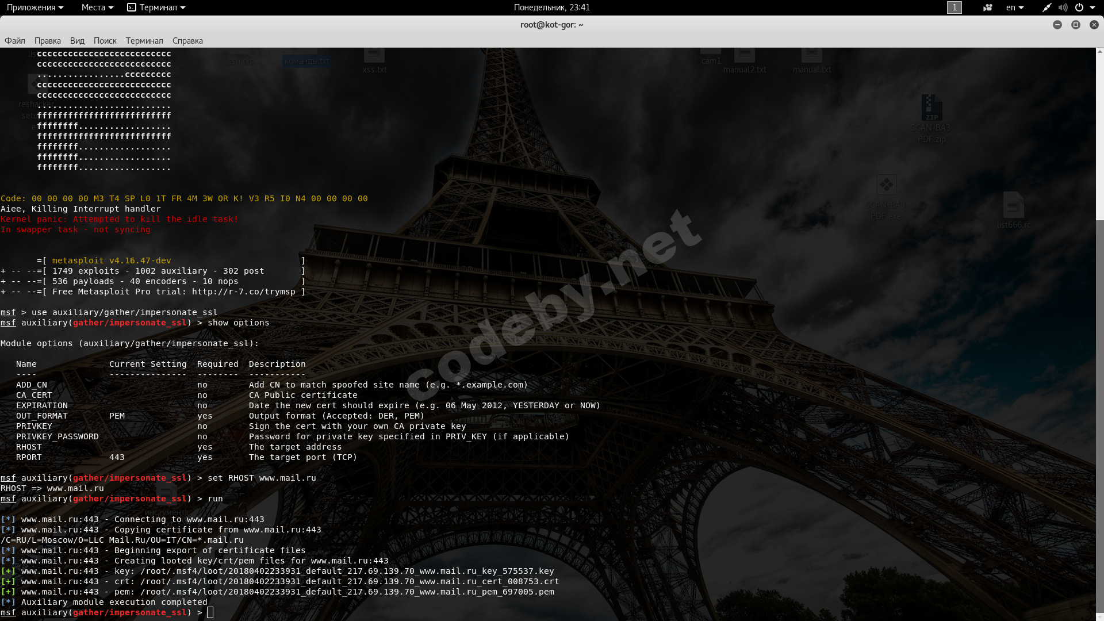
Task: Expand the Приложения applications menu
Action: click(34, 7)
